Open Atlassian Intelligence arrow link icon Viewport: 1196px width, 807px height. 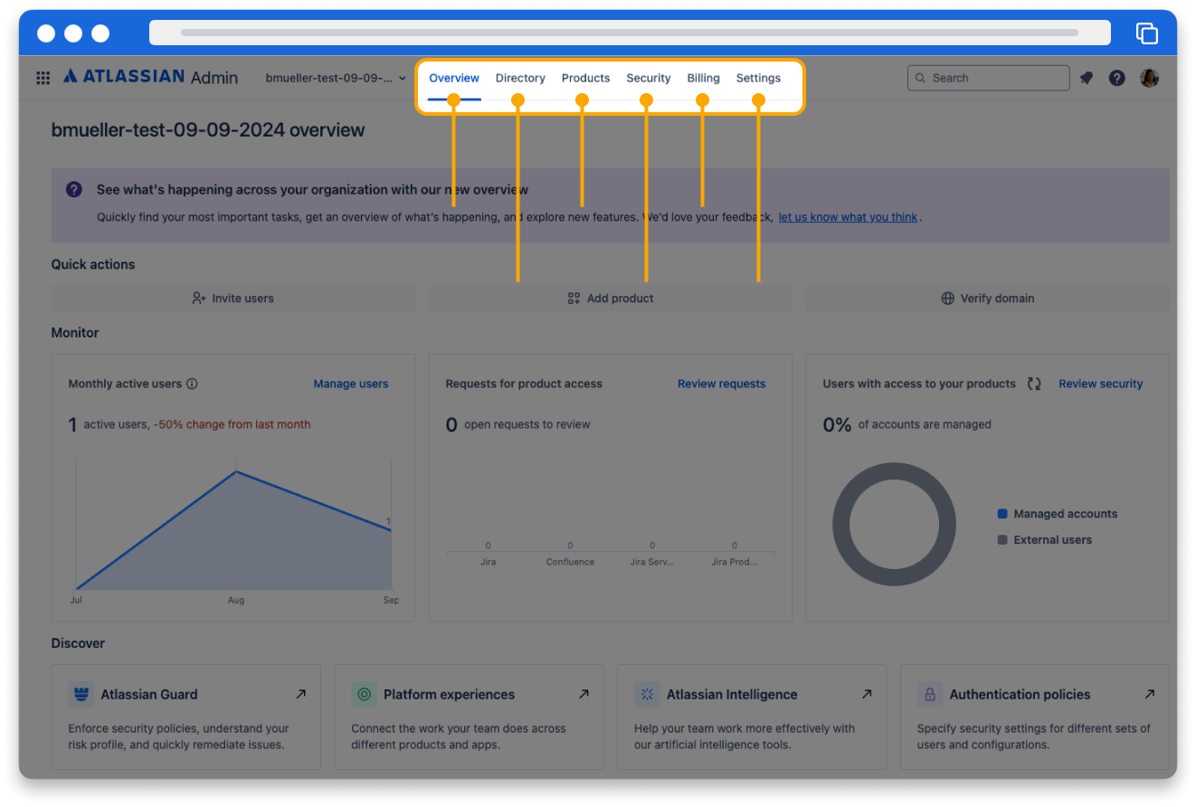[867, 694]
